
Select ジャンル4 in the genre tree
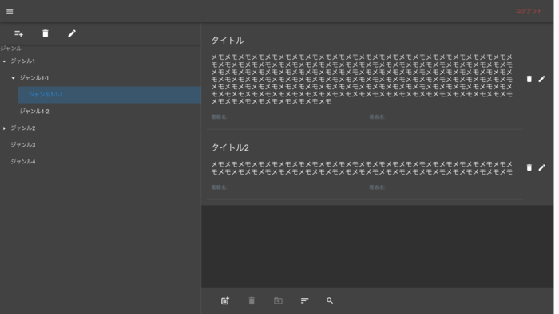click(x=23, y=162)
